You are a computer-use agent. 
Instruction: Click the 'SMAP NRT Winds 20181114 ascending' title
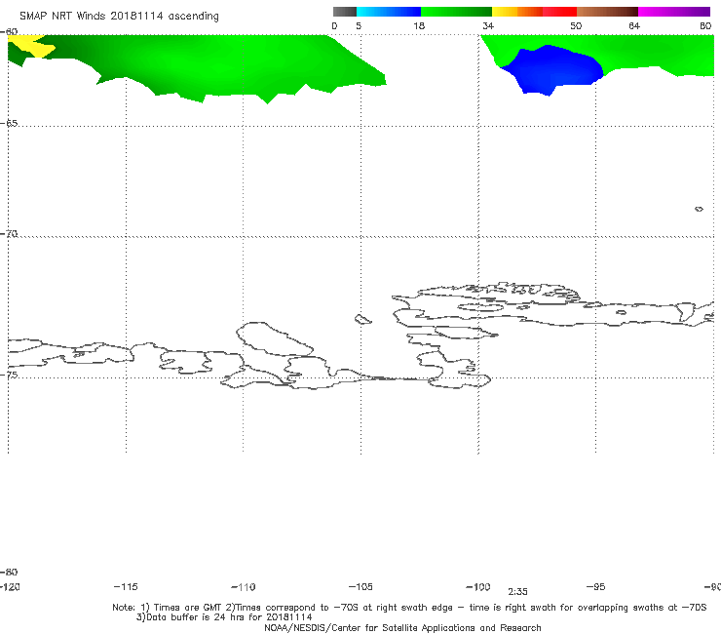coord(119,17)
